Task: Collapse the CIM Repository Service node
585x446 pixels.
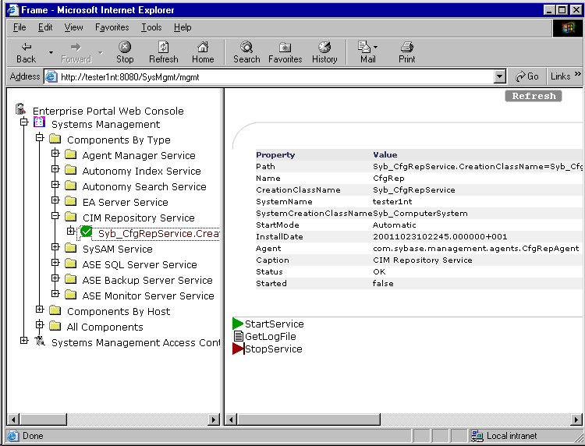Action: point(55,215)
